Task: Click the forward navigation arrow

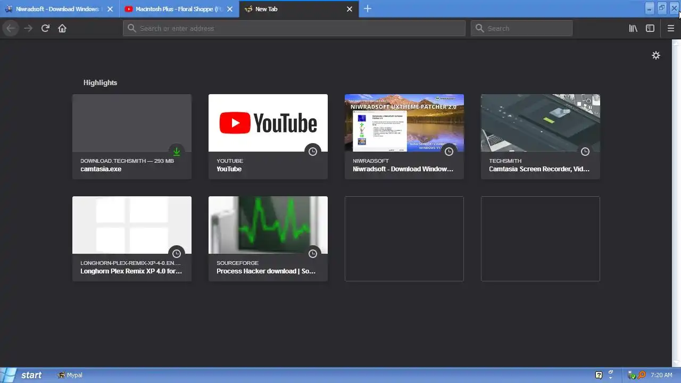Action: pos(28,28)
